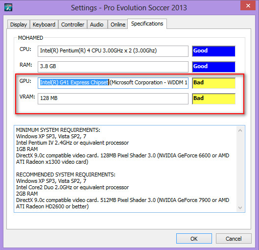
Task: Click the yellow Bad rating beside VRAM
Action: [x=213, y=99]
